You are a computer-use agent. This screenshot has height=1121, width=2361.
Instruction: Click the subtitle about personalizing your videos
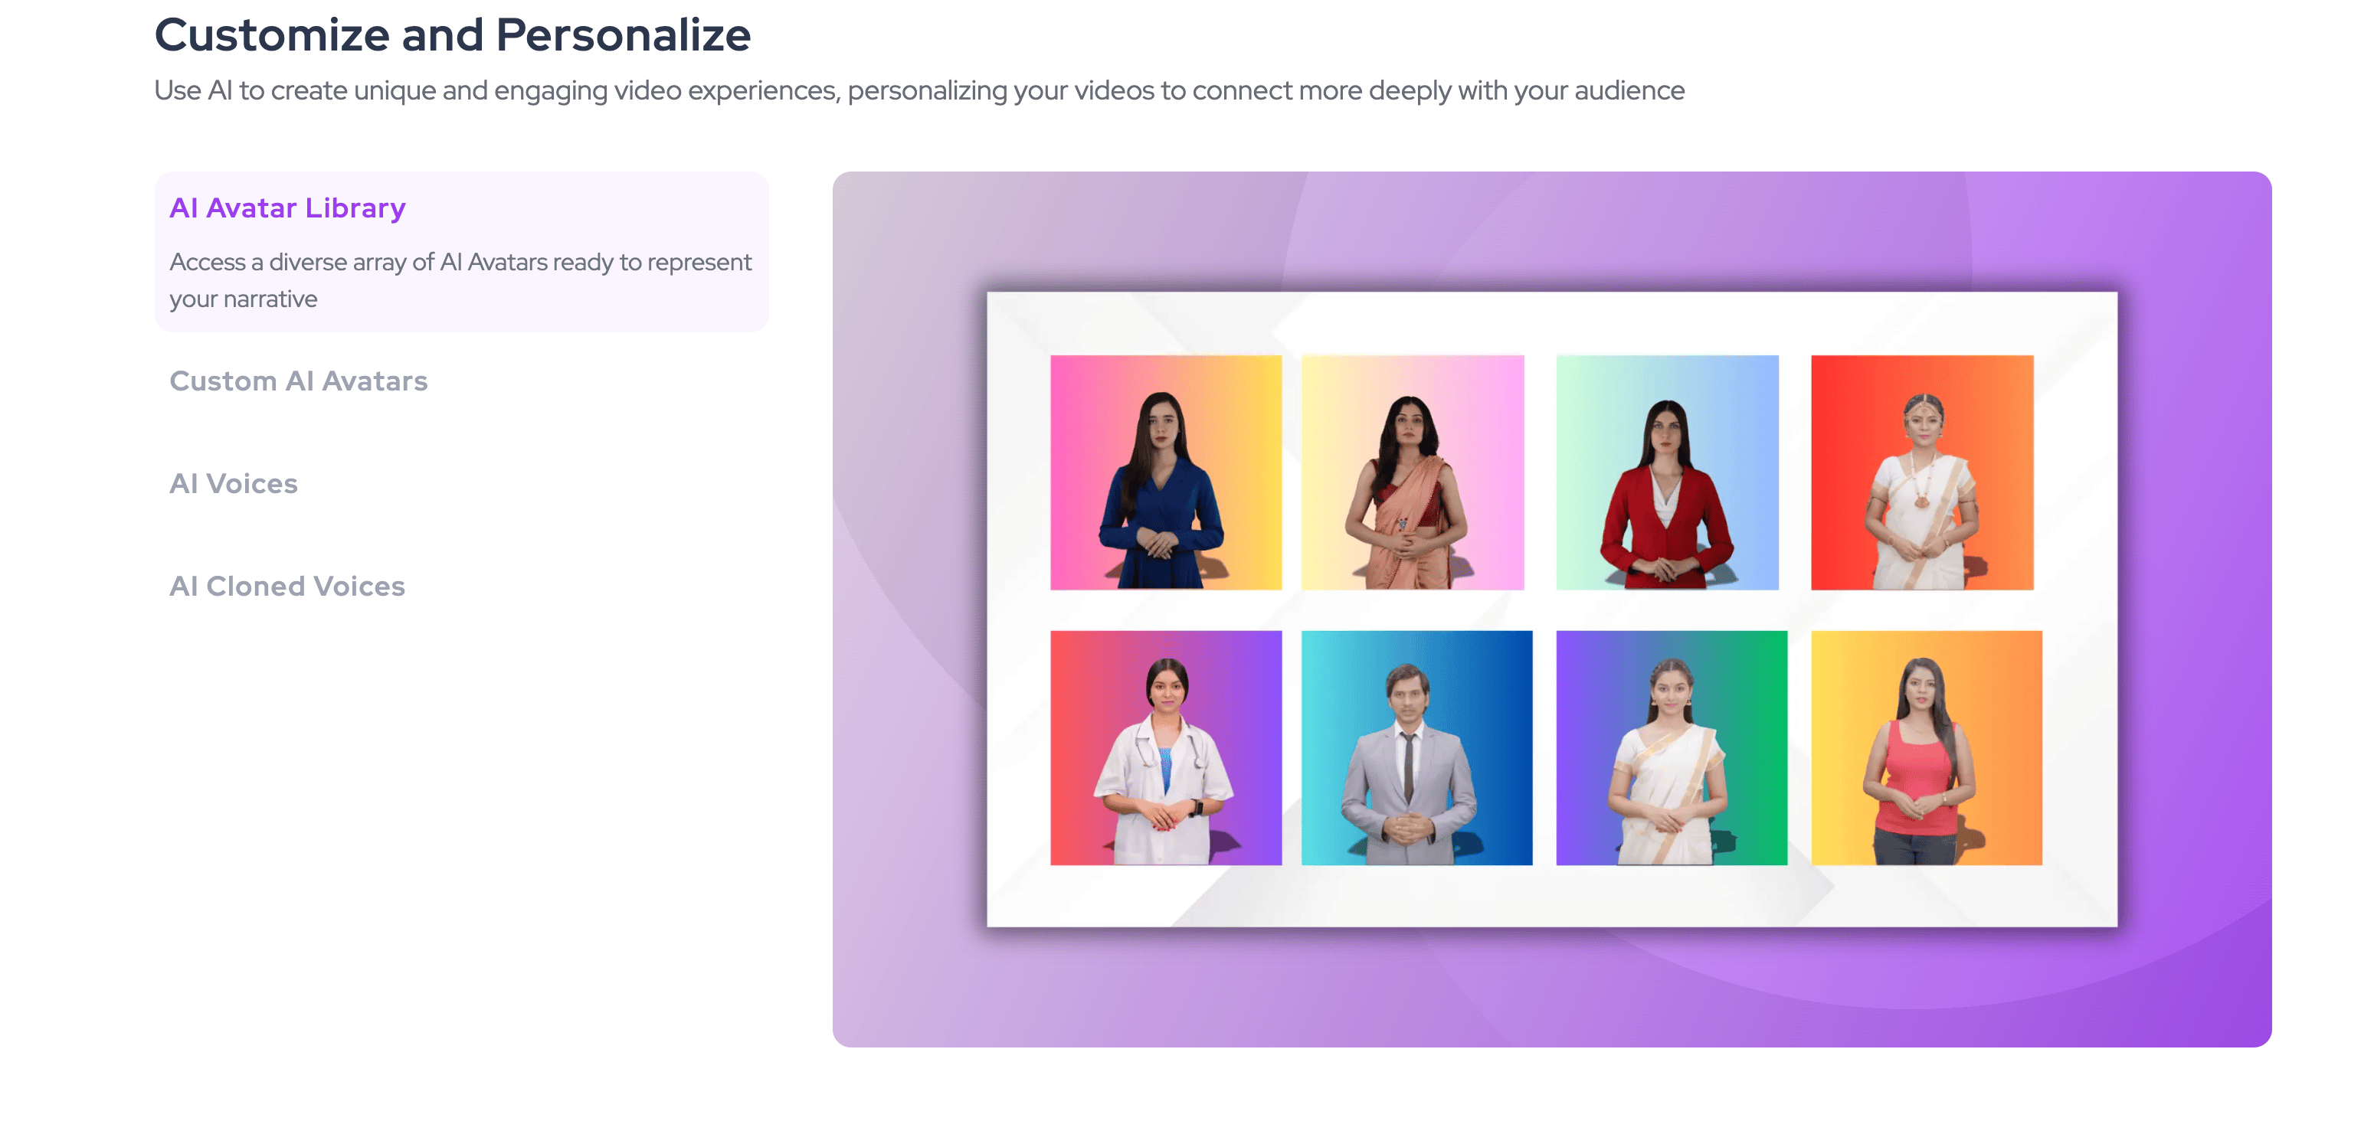(919, 90)
